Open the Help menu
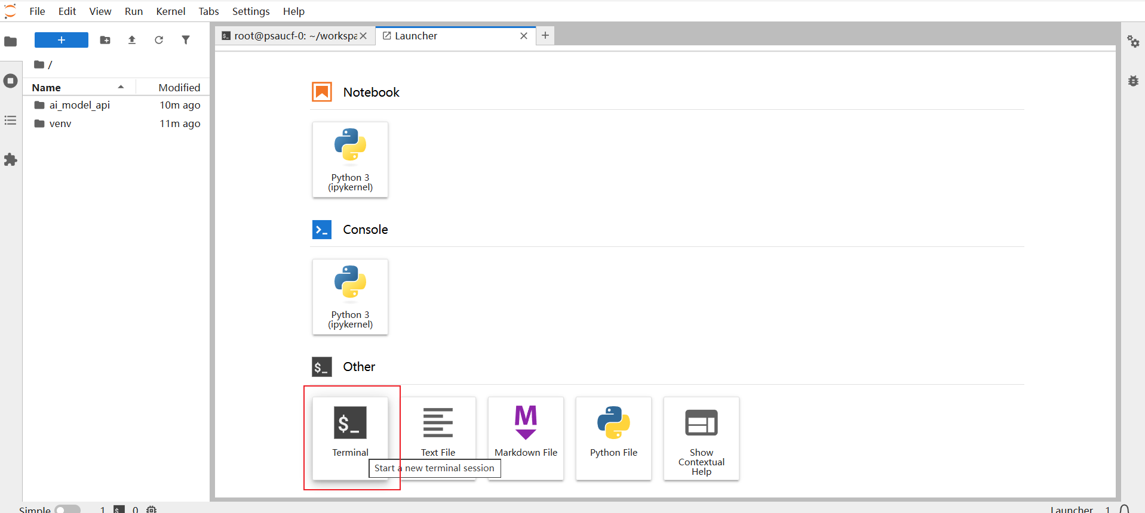 294,11
